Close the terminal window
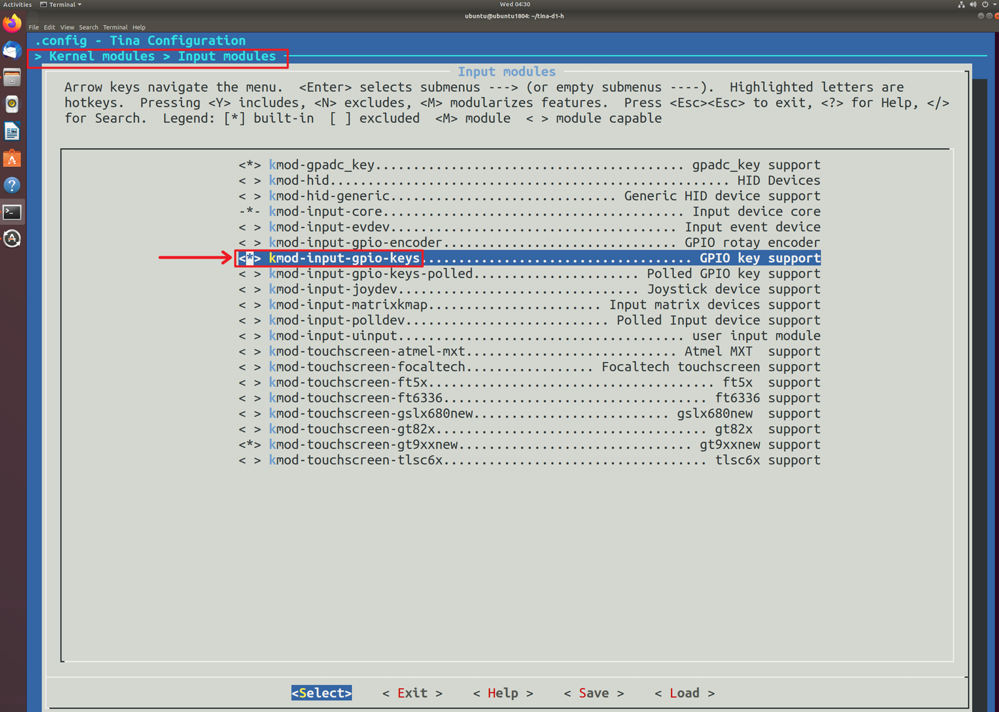Viewport: 999px width, 712px height. [997, 16]
